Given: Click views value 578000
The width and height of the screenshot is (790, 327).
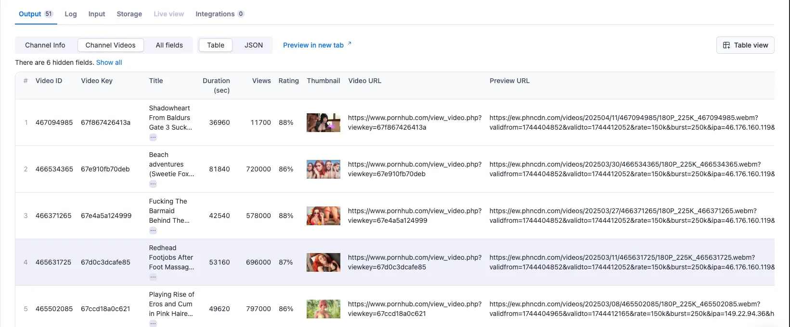Looking at the screenshot, I should 259,216.
